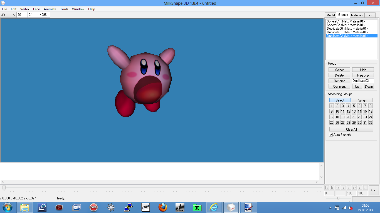The image size is (380, 213).
Task: Jump to first animation frame button
Action: [x=327, y=188]
